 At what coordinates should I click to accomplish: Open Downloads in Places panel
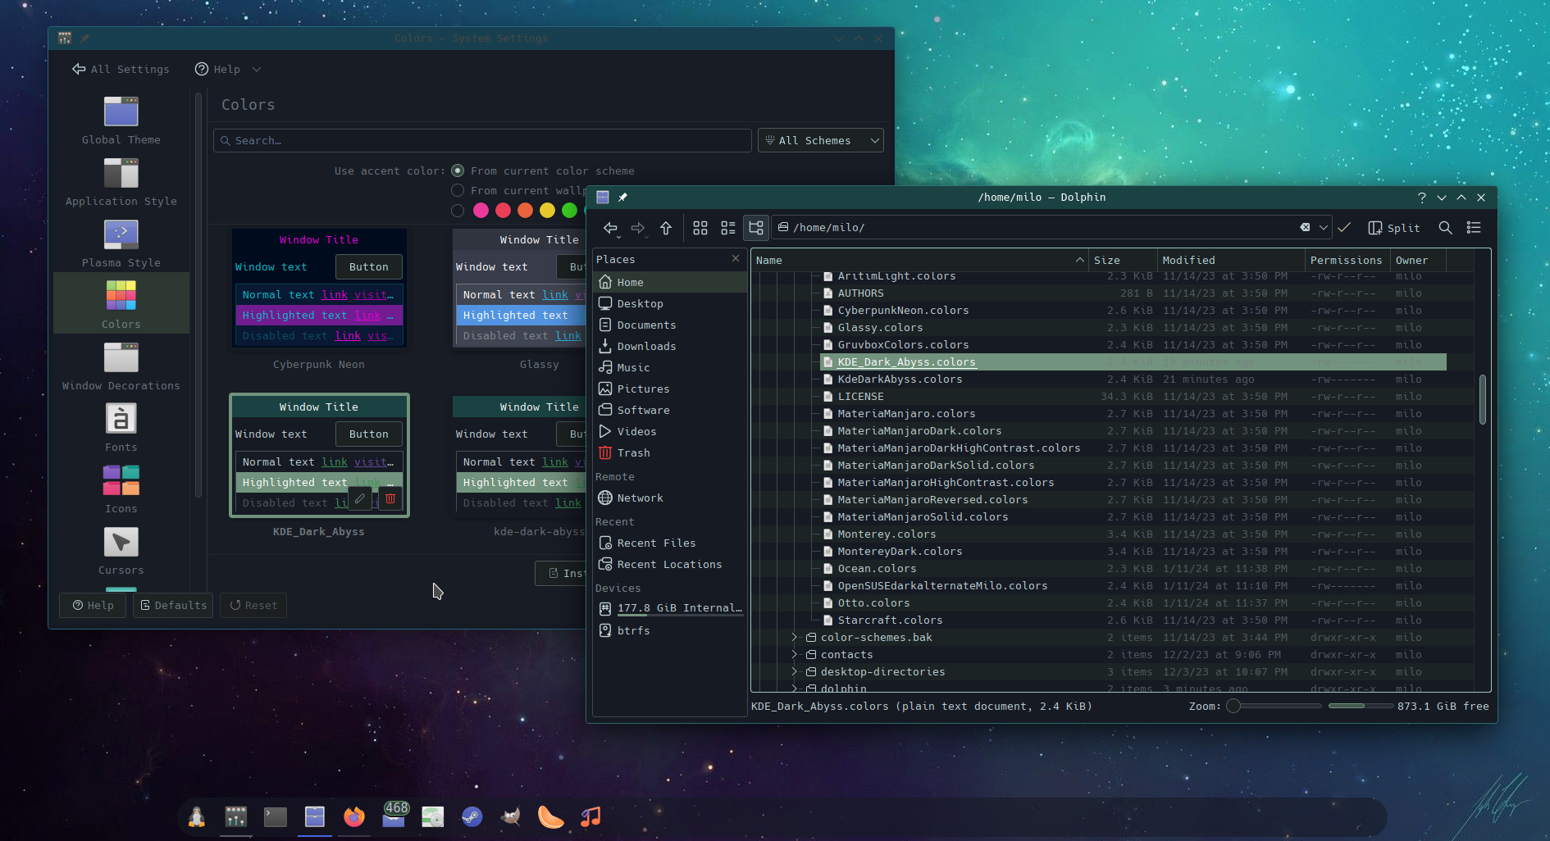coord(670,346)
